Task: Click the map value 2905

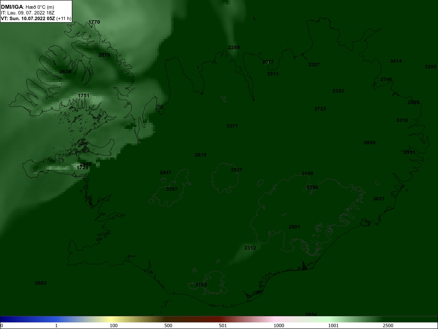Action: point(413,102)
